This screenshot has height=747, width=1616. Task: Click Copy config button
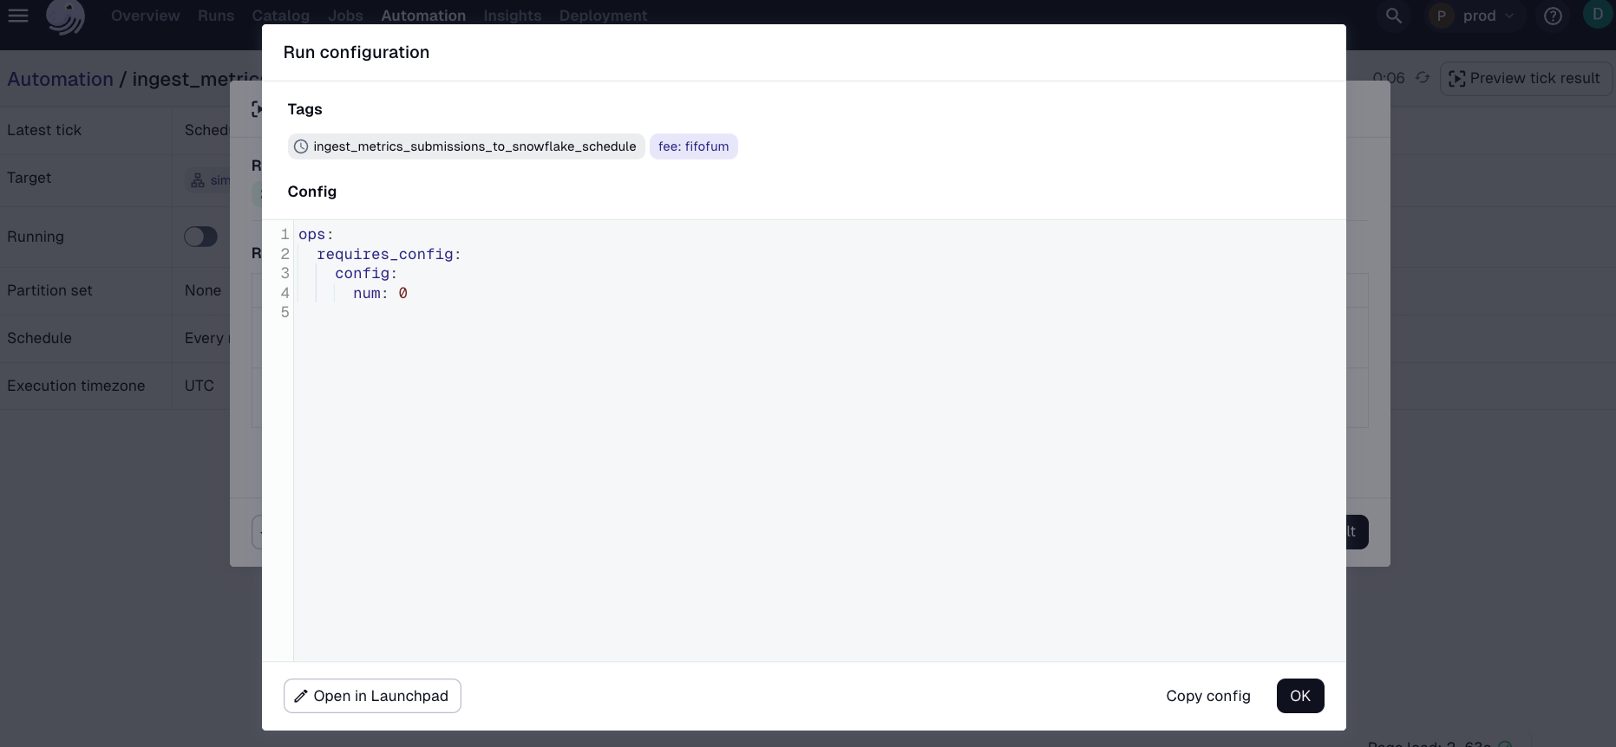(1207, 696)
